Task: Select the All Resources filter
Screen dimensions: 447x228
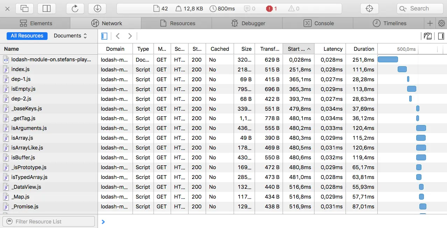Action: [x=27, y=36]
